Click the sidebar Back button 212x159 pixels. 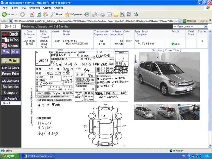[x=11, y=34]
